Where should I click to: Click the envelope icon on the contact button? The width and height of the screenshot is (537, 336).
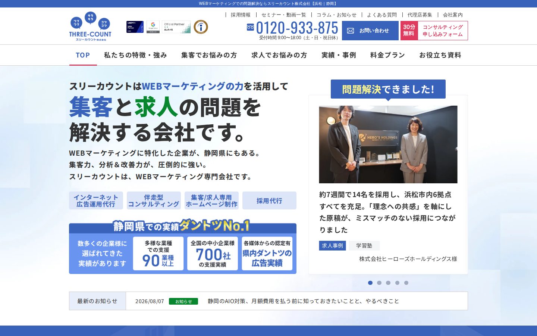tap(351, 31)
